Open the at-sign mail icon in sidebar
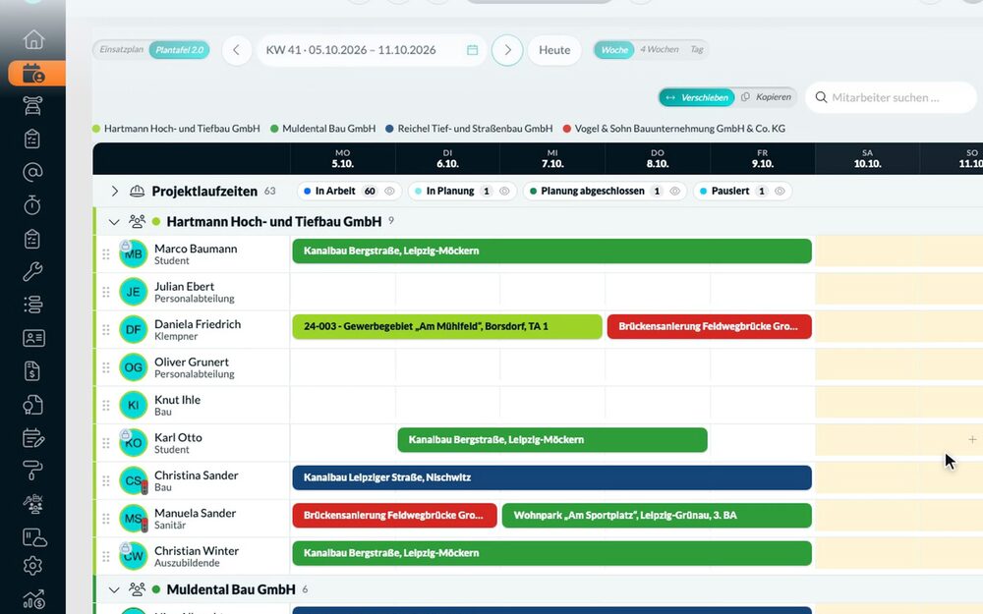This screenshot has height=614, width=983. click(32, 172)
